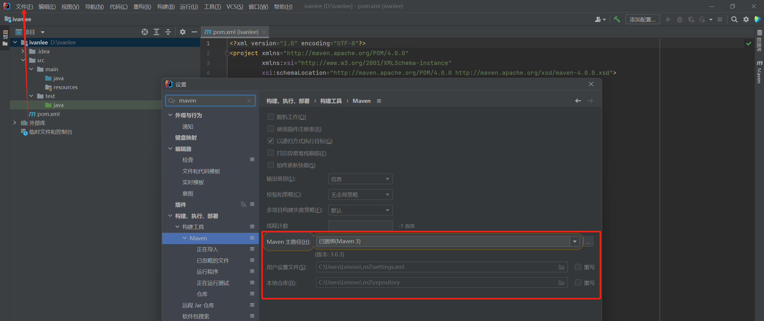Click forward arrow in settings dialog
This screenshot has height=321, width=764.
point(590,101)
